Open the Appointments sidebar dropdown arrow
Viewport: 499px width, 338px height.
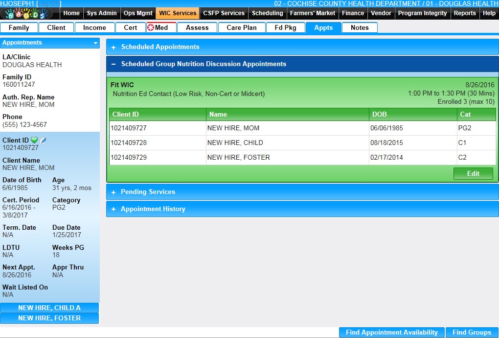tap(95, 43)
